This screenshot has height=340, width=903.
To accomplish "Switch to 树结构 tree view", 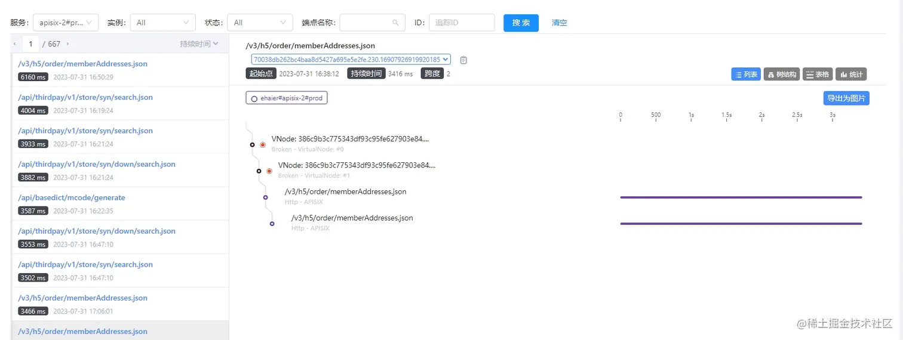I will point(782,75).
